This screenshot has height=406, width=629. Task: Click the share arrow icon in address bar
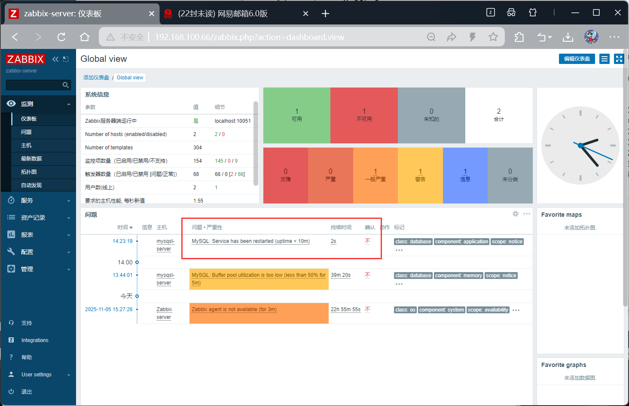452,37
